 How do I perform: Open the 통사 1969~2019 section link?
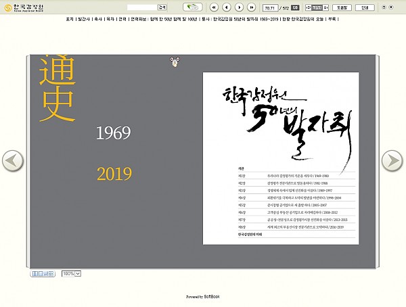pyautogui.click(x=240, y=19)
